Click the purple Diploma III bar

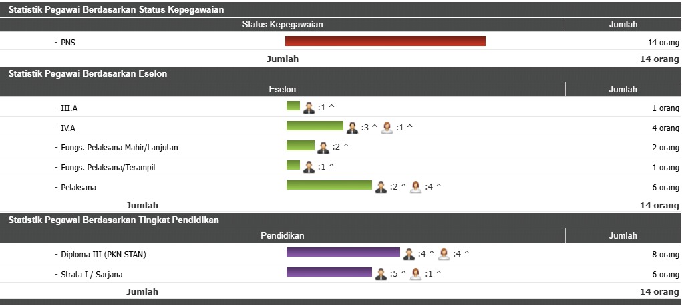point(343,252)
